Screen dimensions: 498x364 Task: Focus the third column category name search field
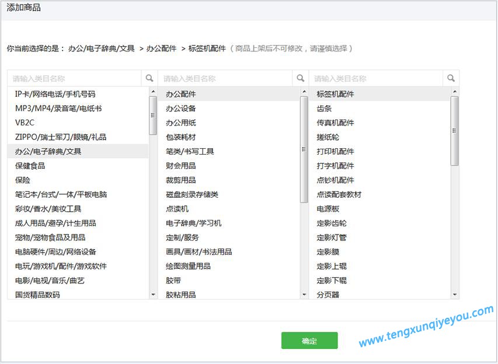[x=376, y=78]
